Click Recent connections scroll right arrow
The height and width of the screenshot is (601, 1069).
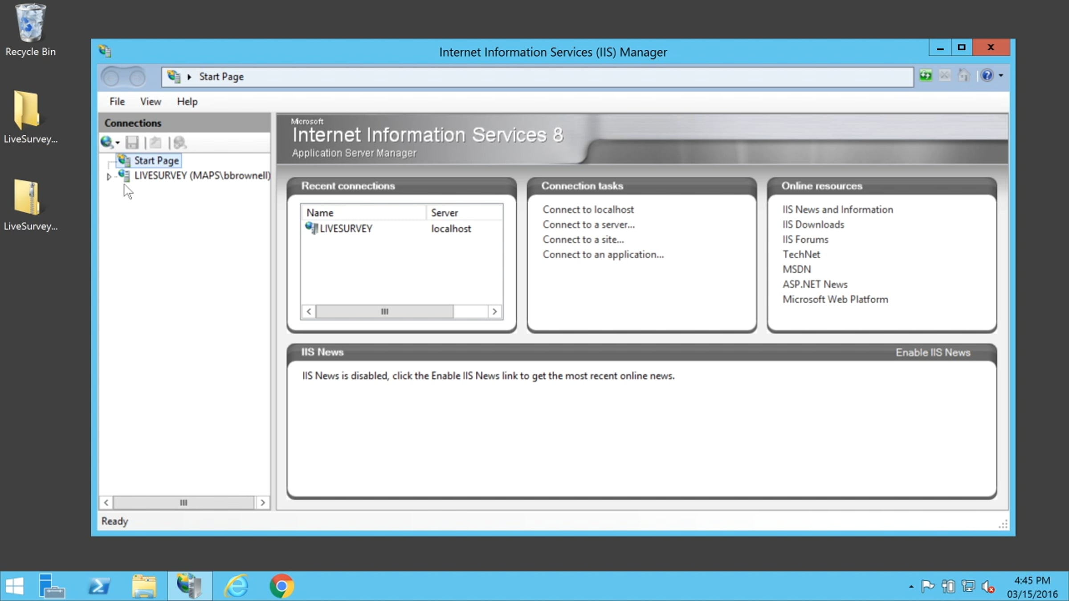494,311
